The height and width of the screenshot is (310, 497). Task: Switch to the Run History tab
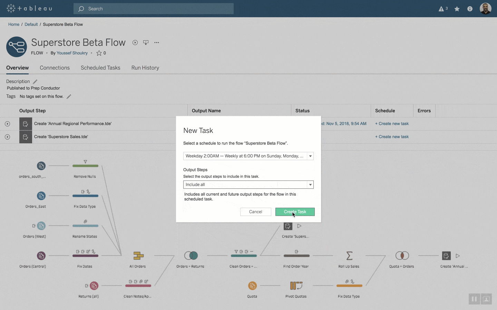(x=145, y=68)
